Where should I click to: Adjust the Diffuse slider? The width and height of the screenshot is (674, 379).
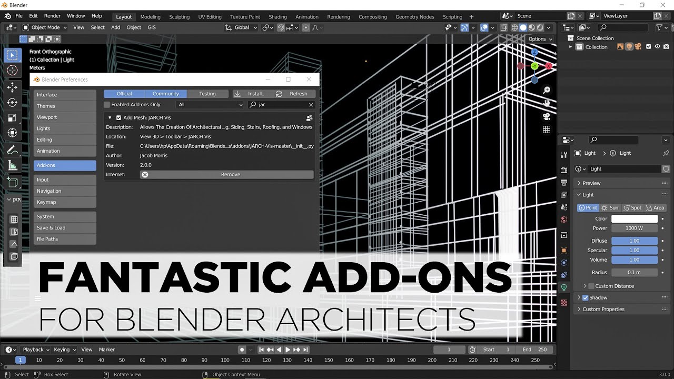click(635, 241)
